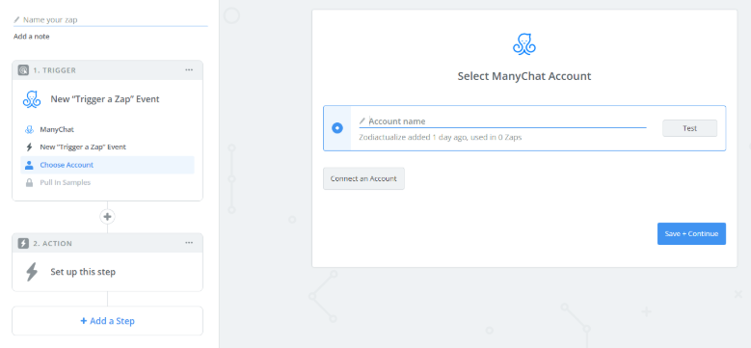The width and height of the screenshot is (751, 348).
Task: Click the Name your zap field
Action: pyautogui.click(x=111, y=19)
